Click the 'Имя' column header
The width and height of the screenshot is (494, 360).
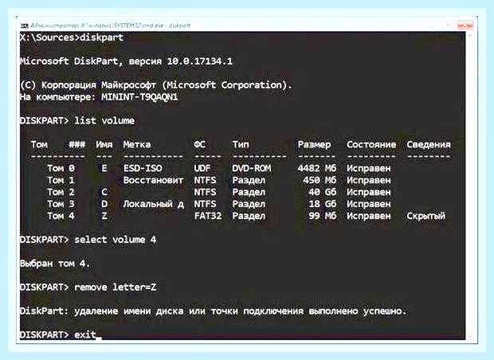(104, 145)
